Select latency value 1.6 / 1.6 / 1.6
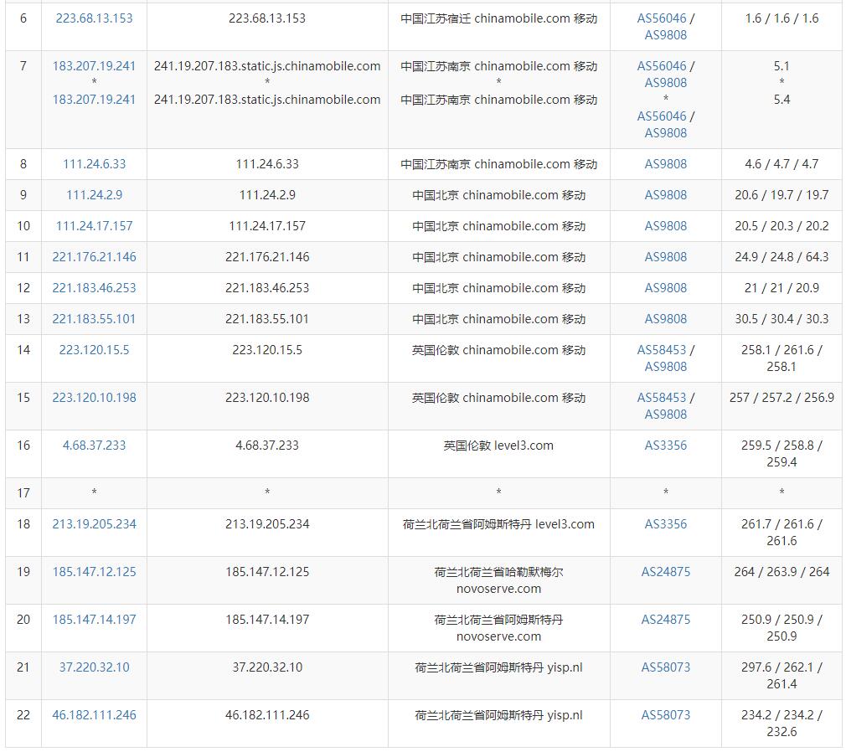846x752 pixels. click(x=782, y=18)
